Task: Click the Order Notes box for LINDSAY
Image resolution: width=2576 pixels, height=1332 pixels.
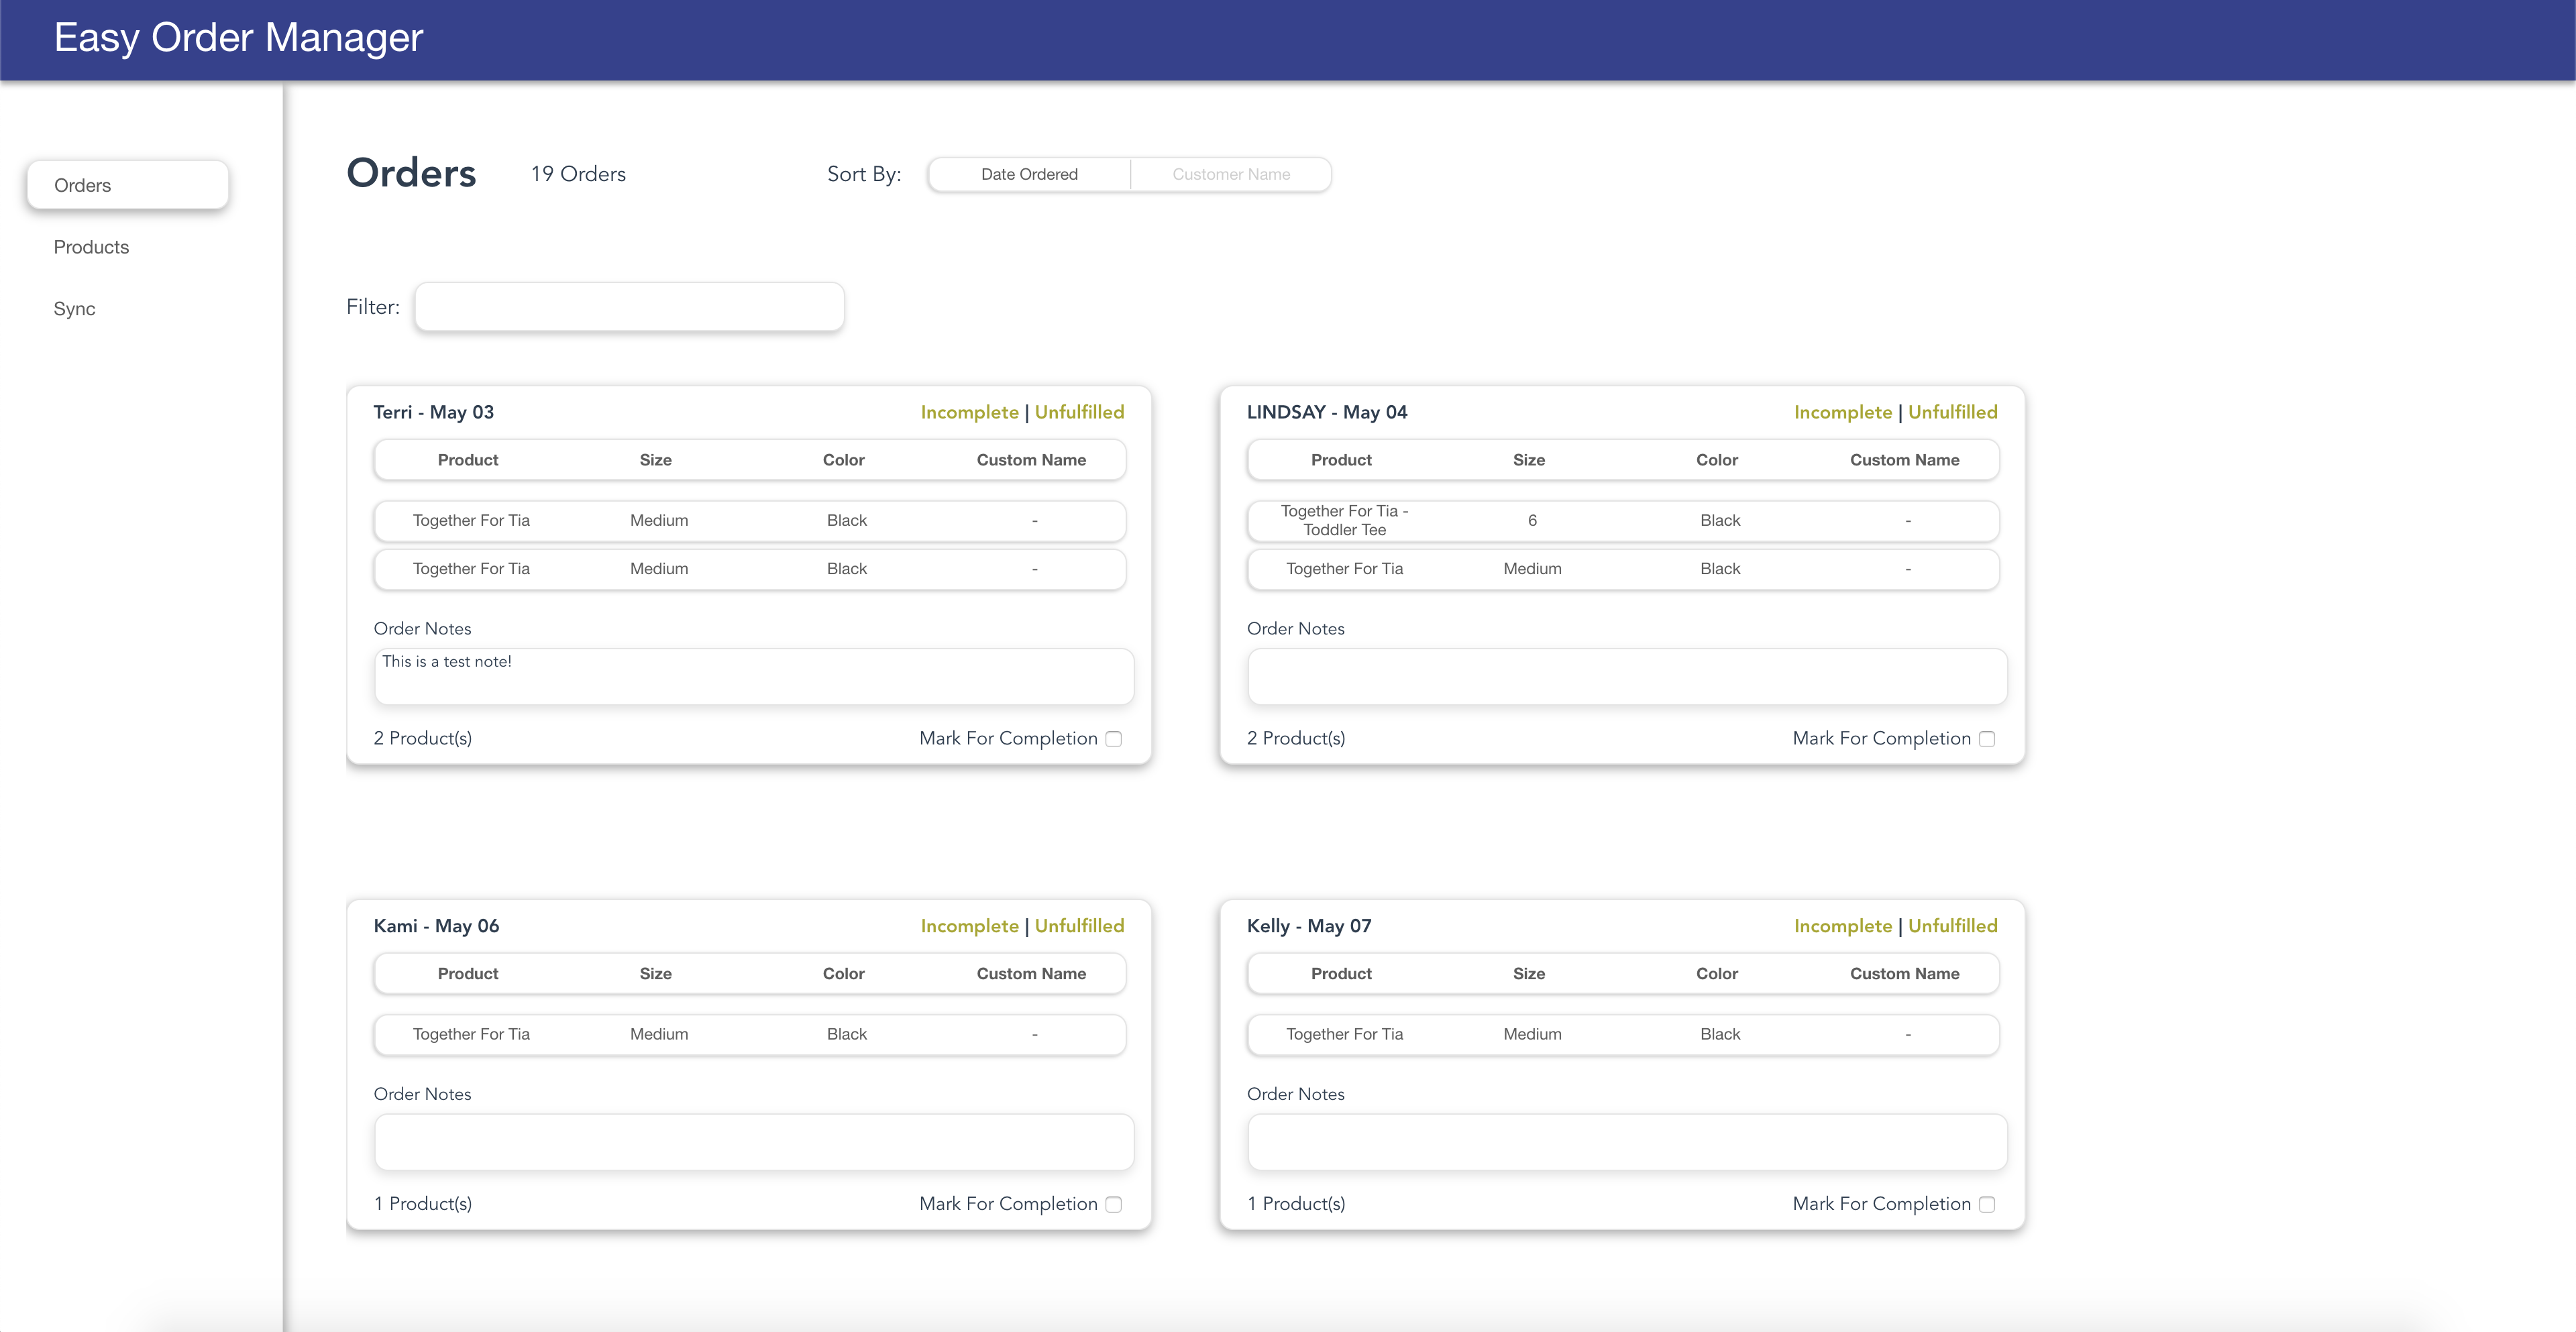Action: coord(1627,677)
